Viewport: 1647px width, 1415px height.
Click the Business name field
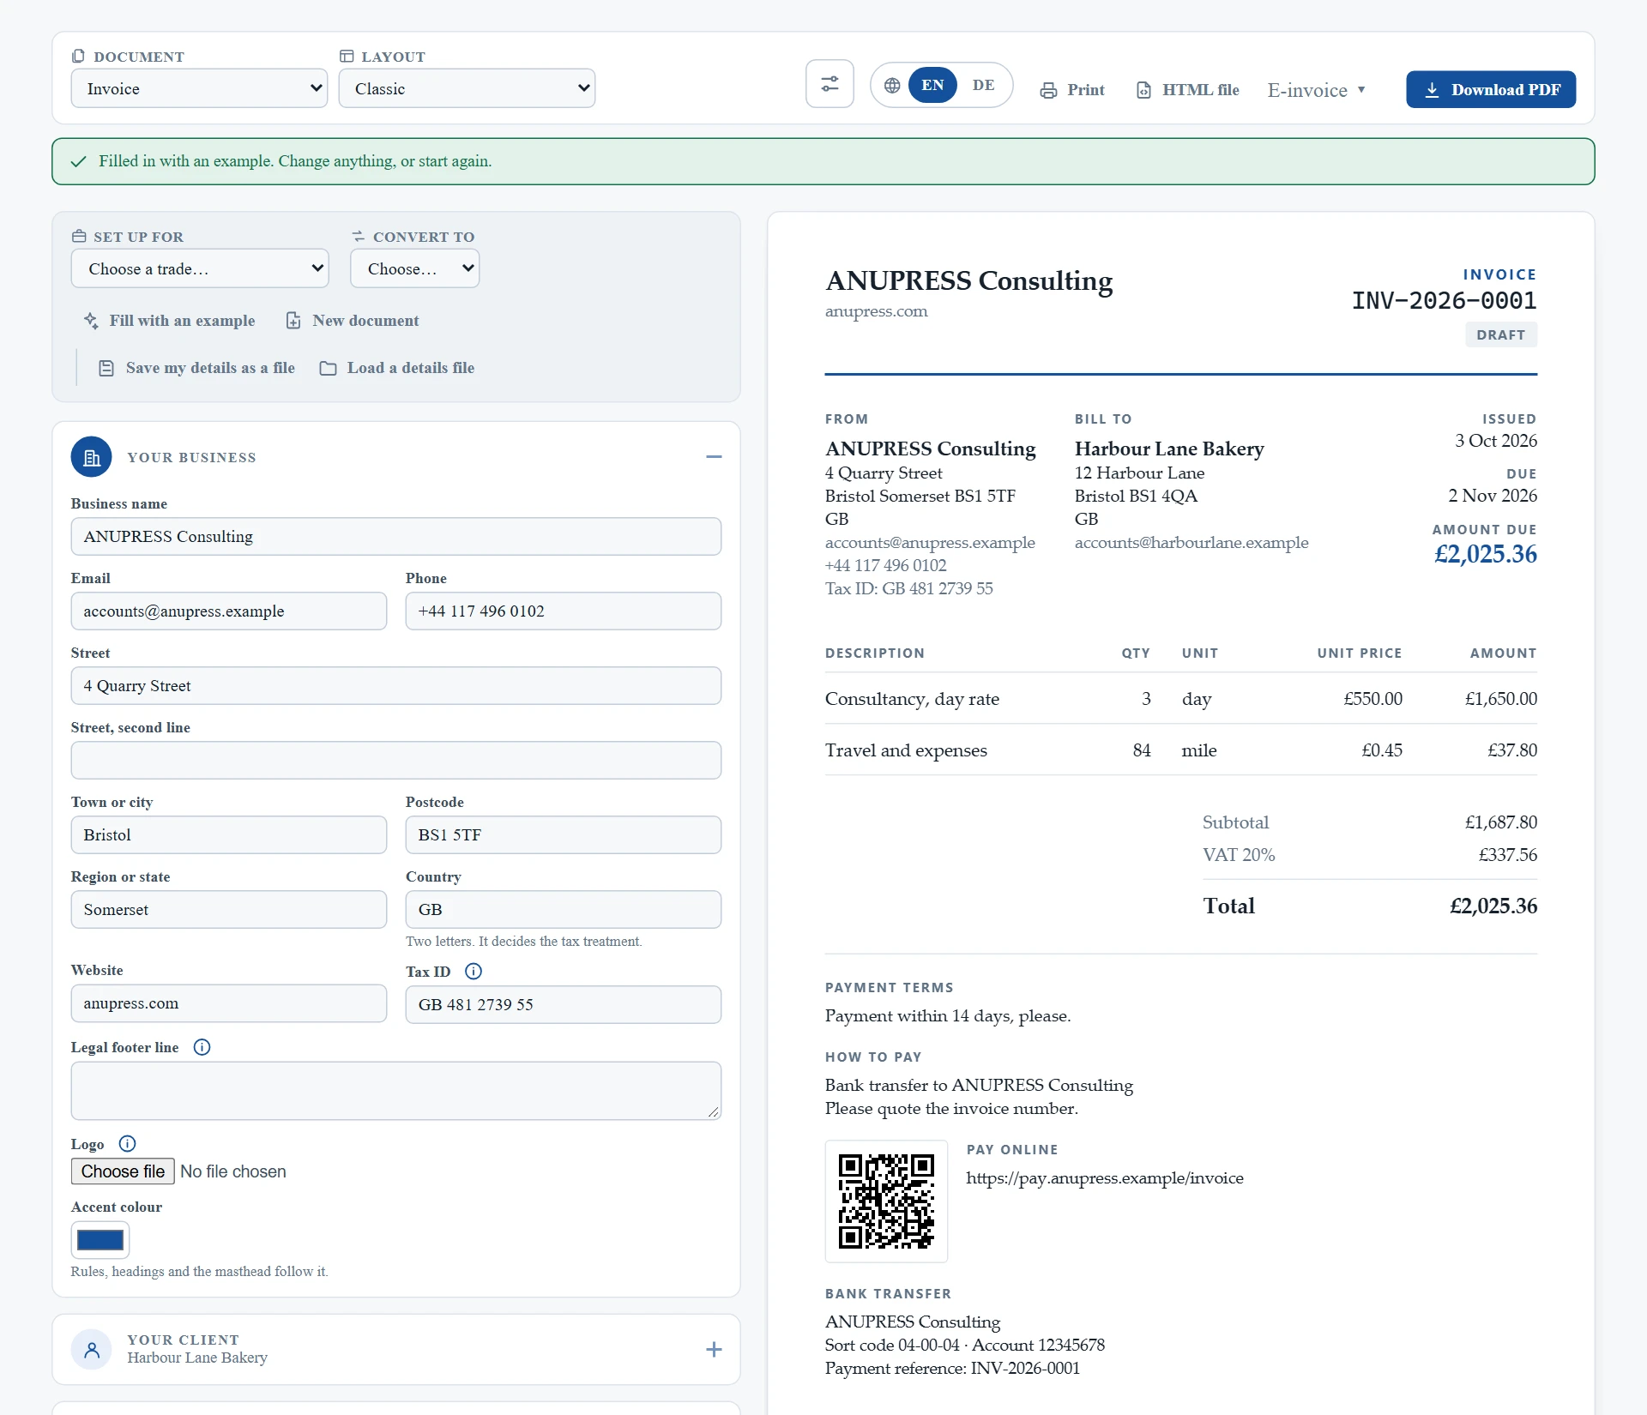396,537
